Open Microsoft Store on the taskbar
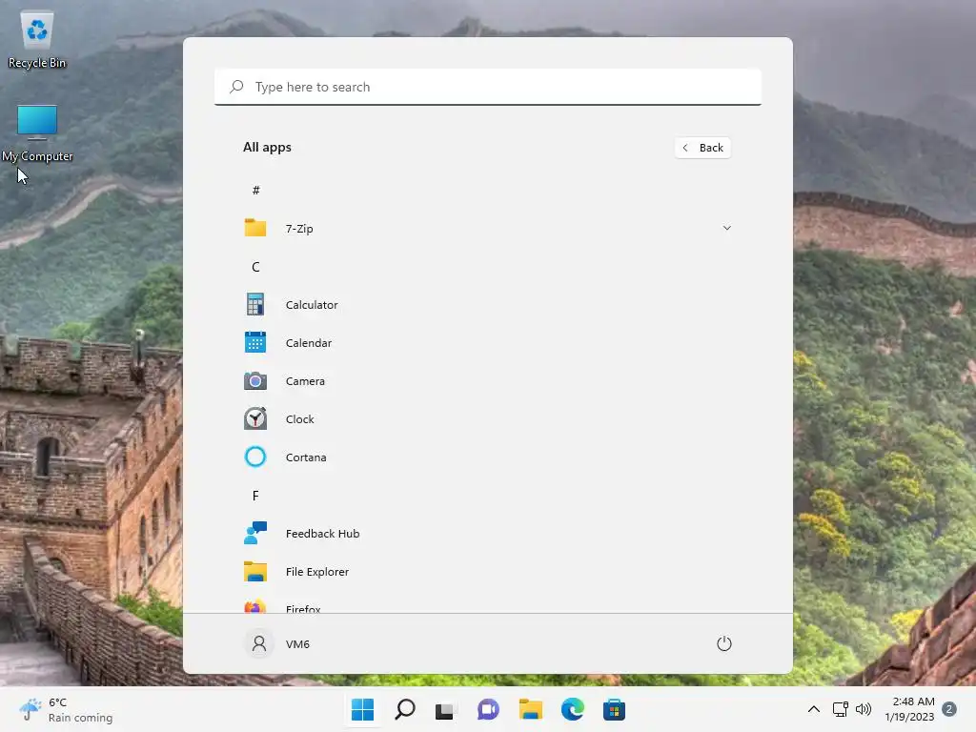The height and width of the screenshot is (732, 976). [614, 709]
